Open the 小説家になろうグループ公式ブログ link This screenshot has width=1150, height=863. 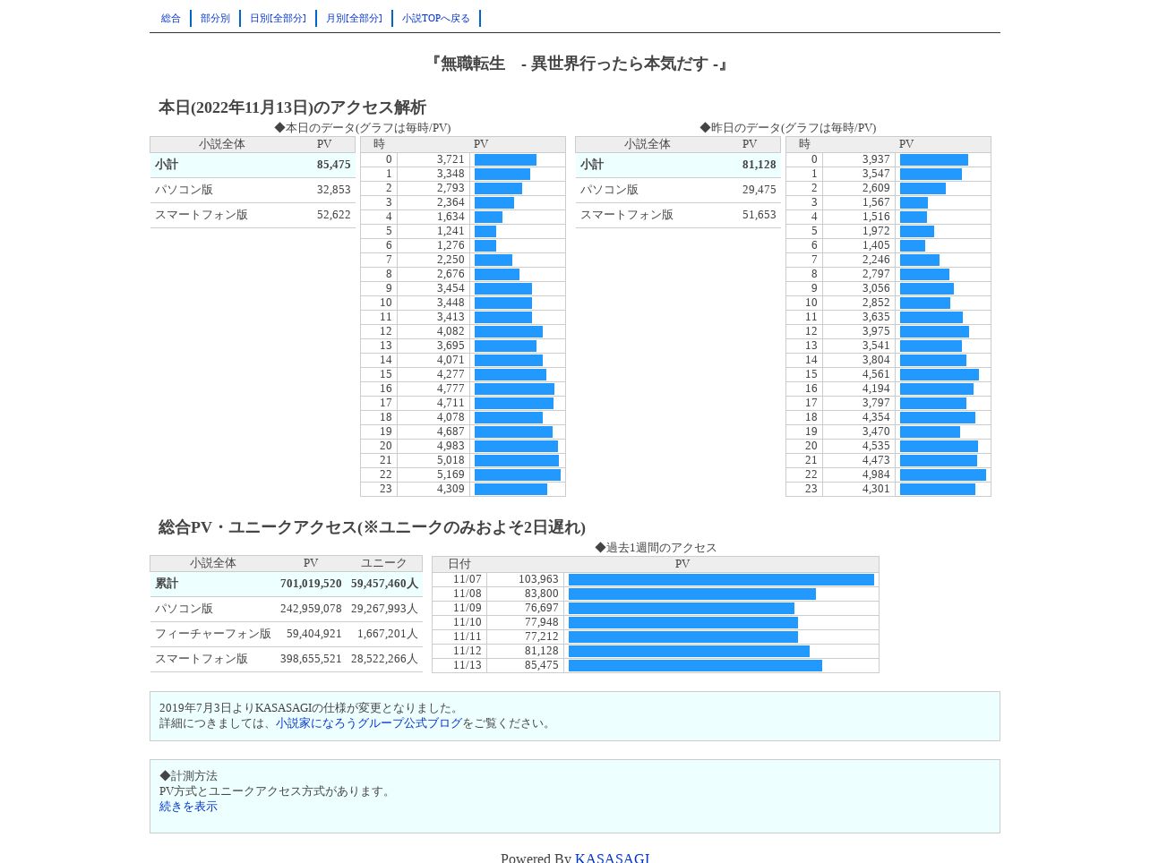pos(369,723)
